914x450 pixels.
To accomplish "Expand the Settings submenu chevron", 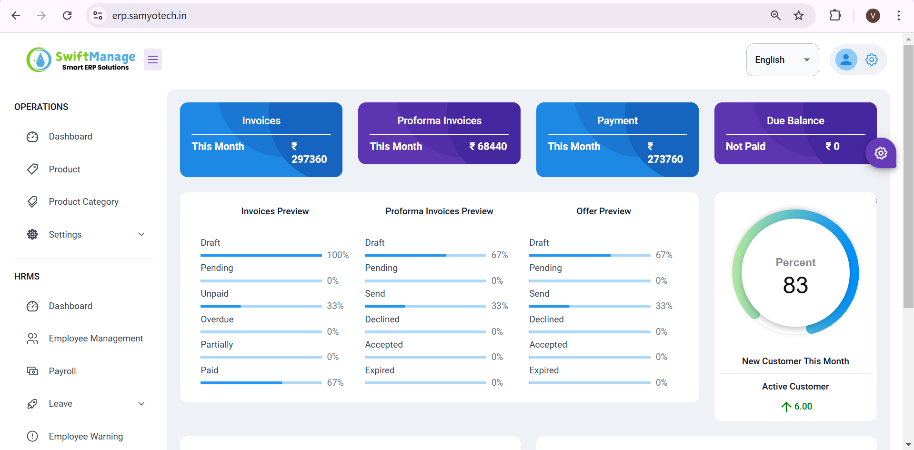I will [141, 234].
